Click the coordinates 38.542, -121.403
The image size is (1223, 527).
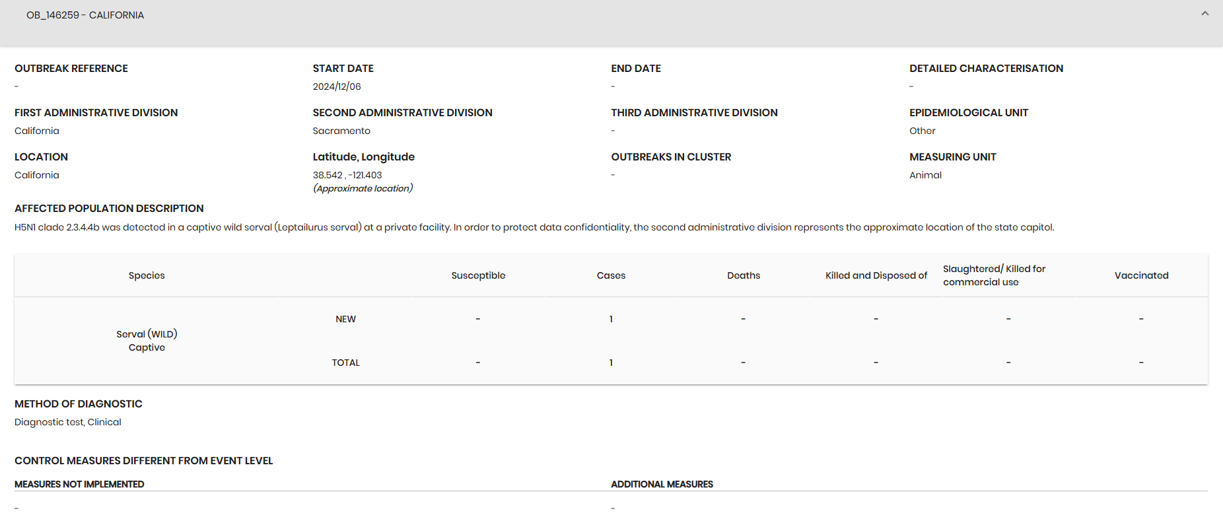tap(347, 175)
